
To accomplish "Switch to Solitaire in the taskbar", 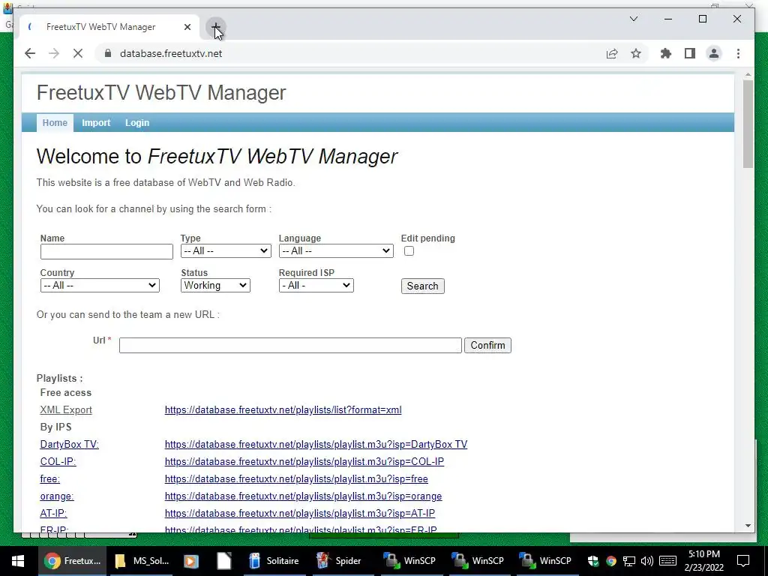I will (x=274, y=561).
